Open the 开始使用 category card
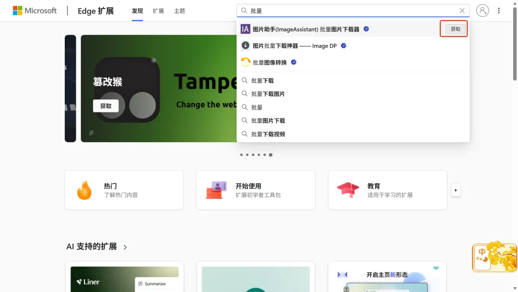The height and width of the screenshot is (292, 518). click(256, 190)
